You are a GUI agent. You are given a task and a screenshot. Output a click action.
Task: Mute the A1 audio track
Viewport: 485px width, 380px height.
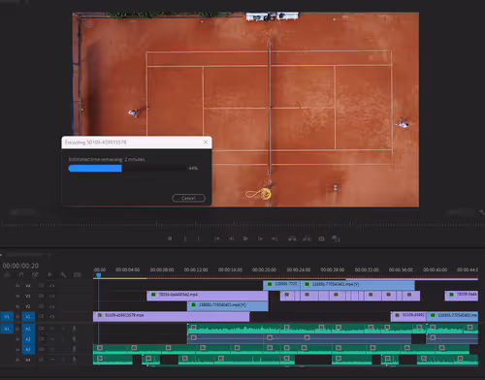coord(51,329)
